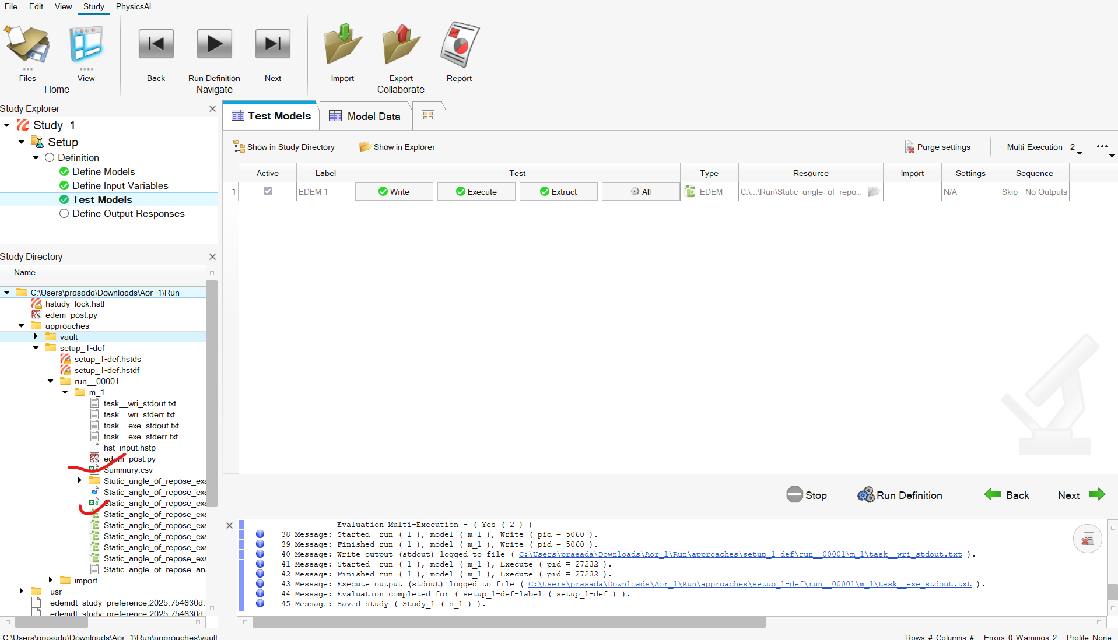Expand the vault folder
1118x640 pixels.
(36, 337)
